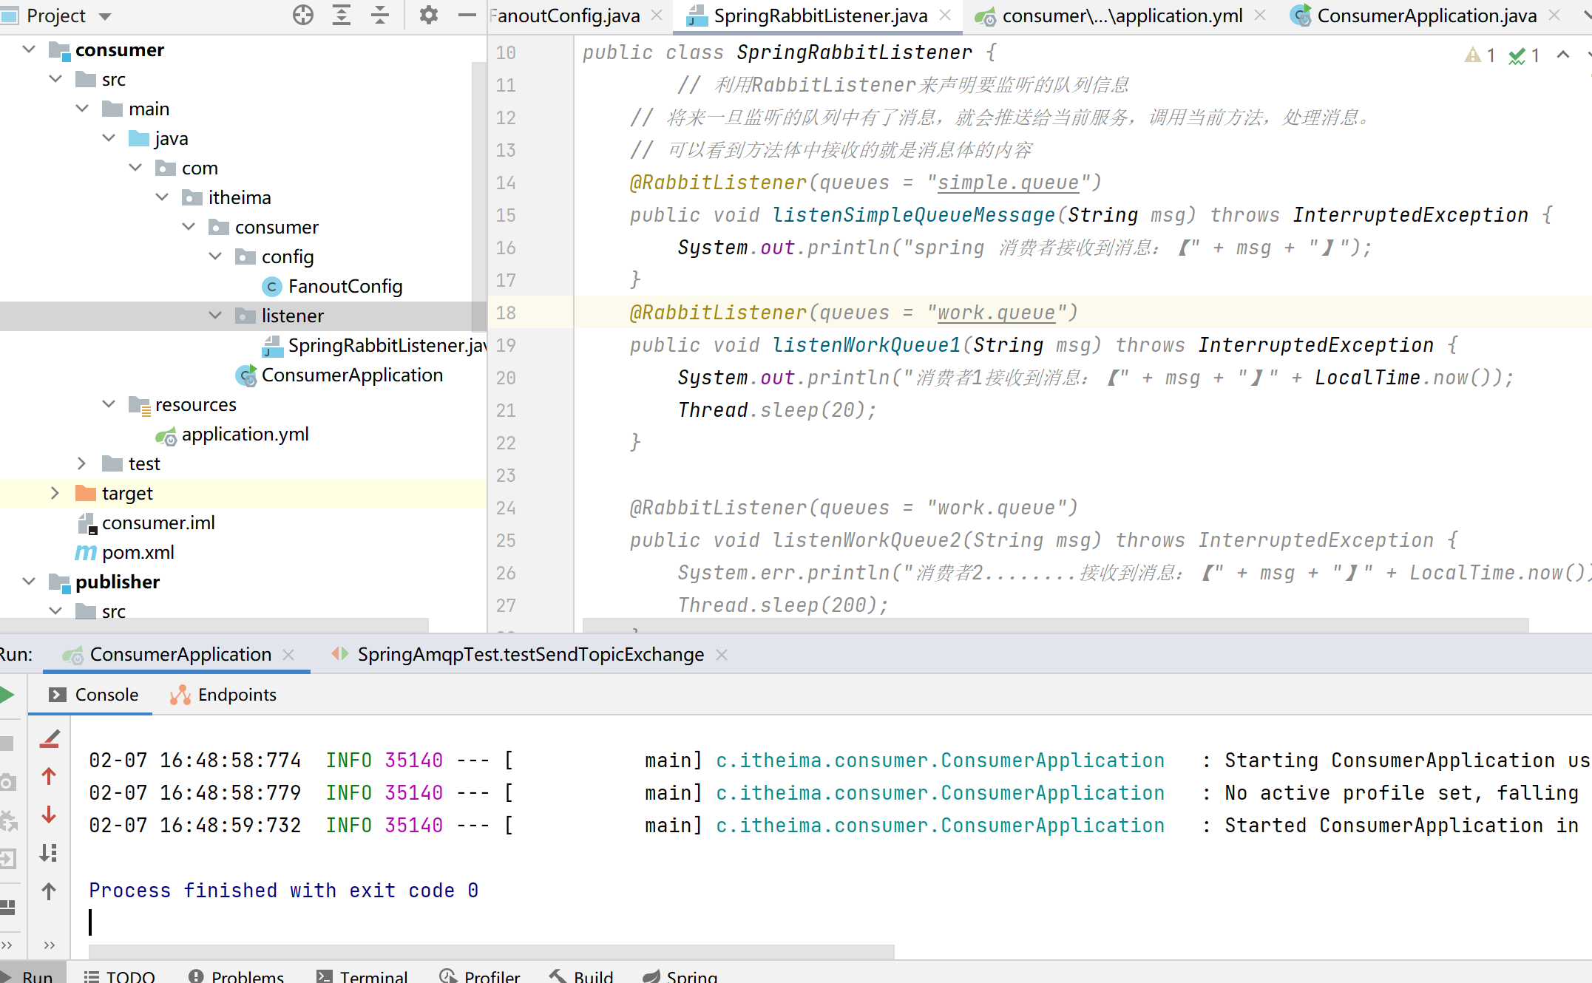The width and height of the screenshot is (1592, 983).
Task: Open the Endpoints tab
Action: tap(237, 695)
